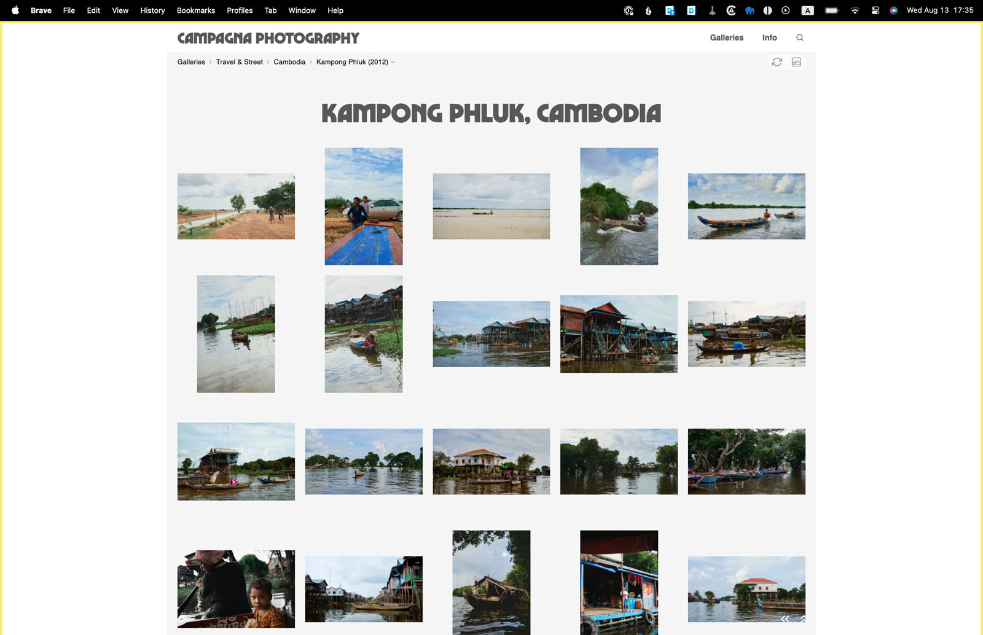This screenshot has width=983, height=635.
Task: Click the circular play icon in menu bar
Action: 786,10
